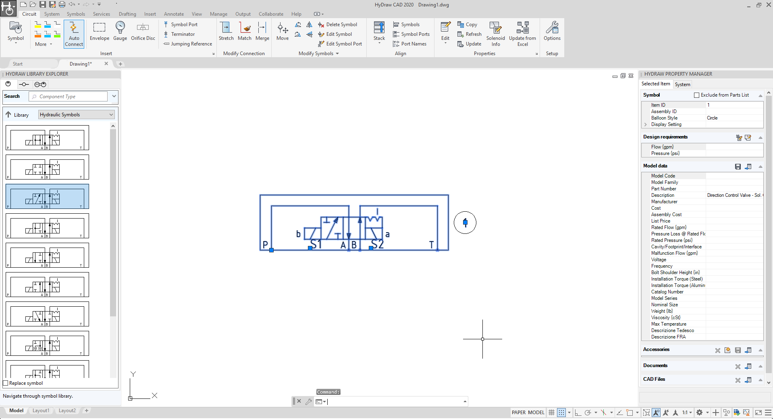This screenshot has width=773, height=419.
Task: Select the first valve symbol thumbnail
Action: coord(48,138)
